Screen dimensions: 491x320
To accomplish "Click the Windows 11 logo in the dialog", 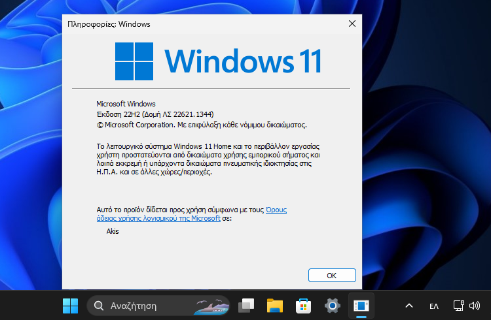I will coord(218,61).
